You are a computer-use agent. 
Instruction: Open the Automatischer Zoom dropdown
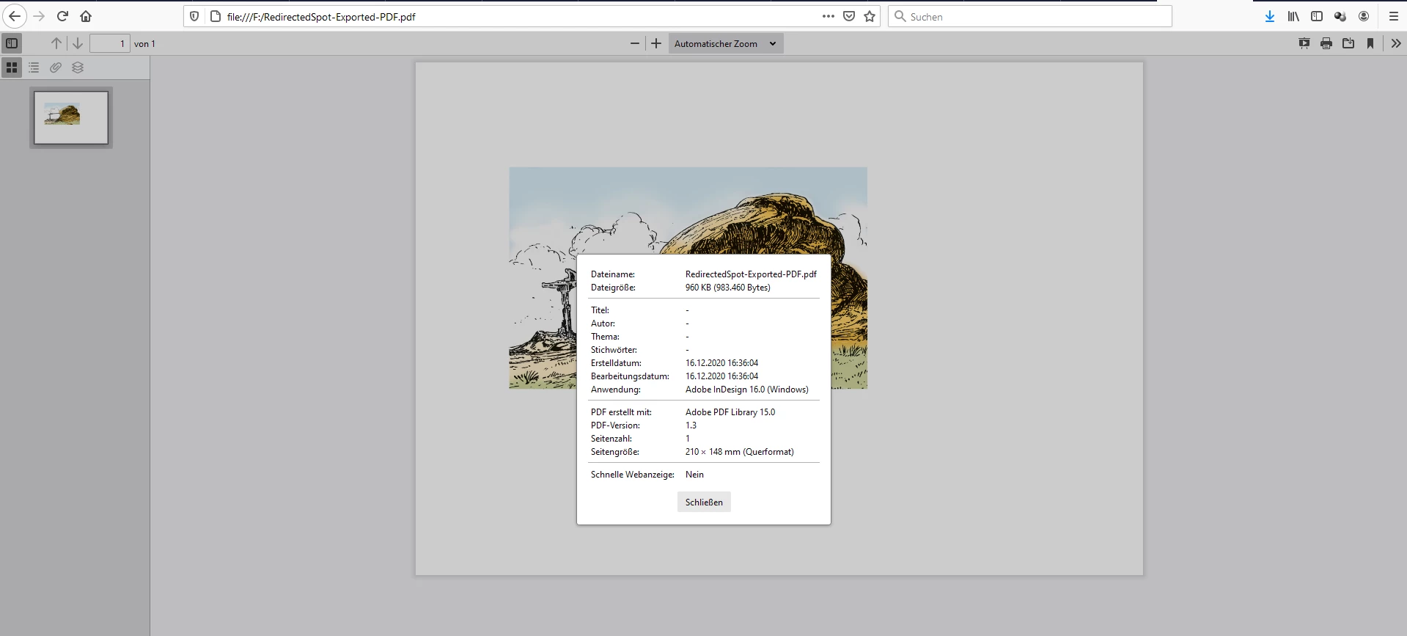pos(726,43)
